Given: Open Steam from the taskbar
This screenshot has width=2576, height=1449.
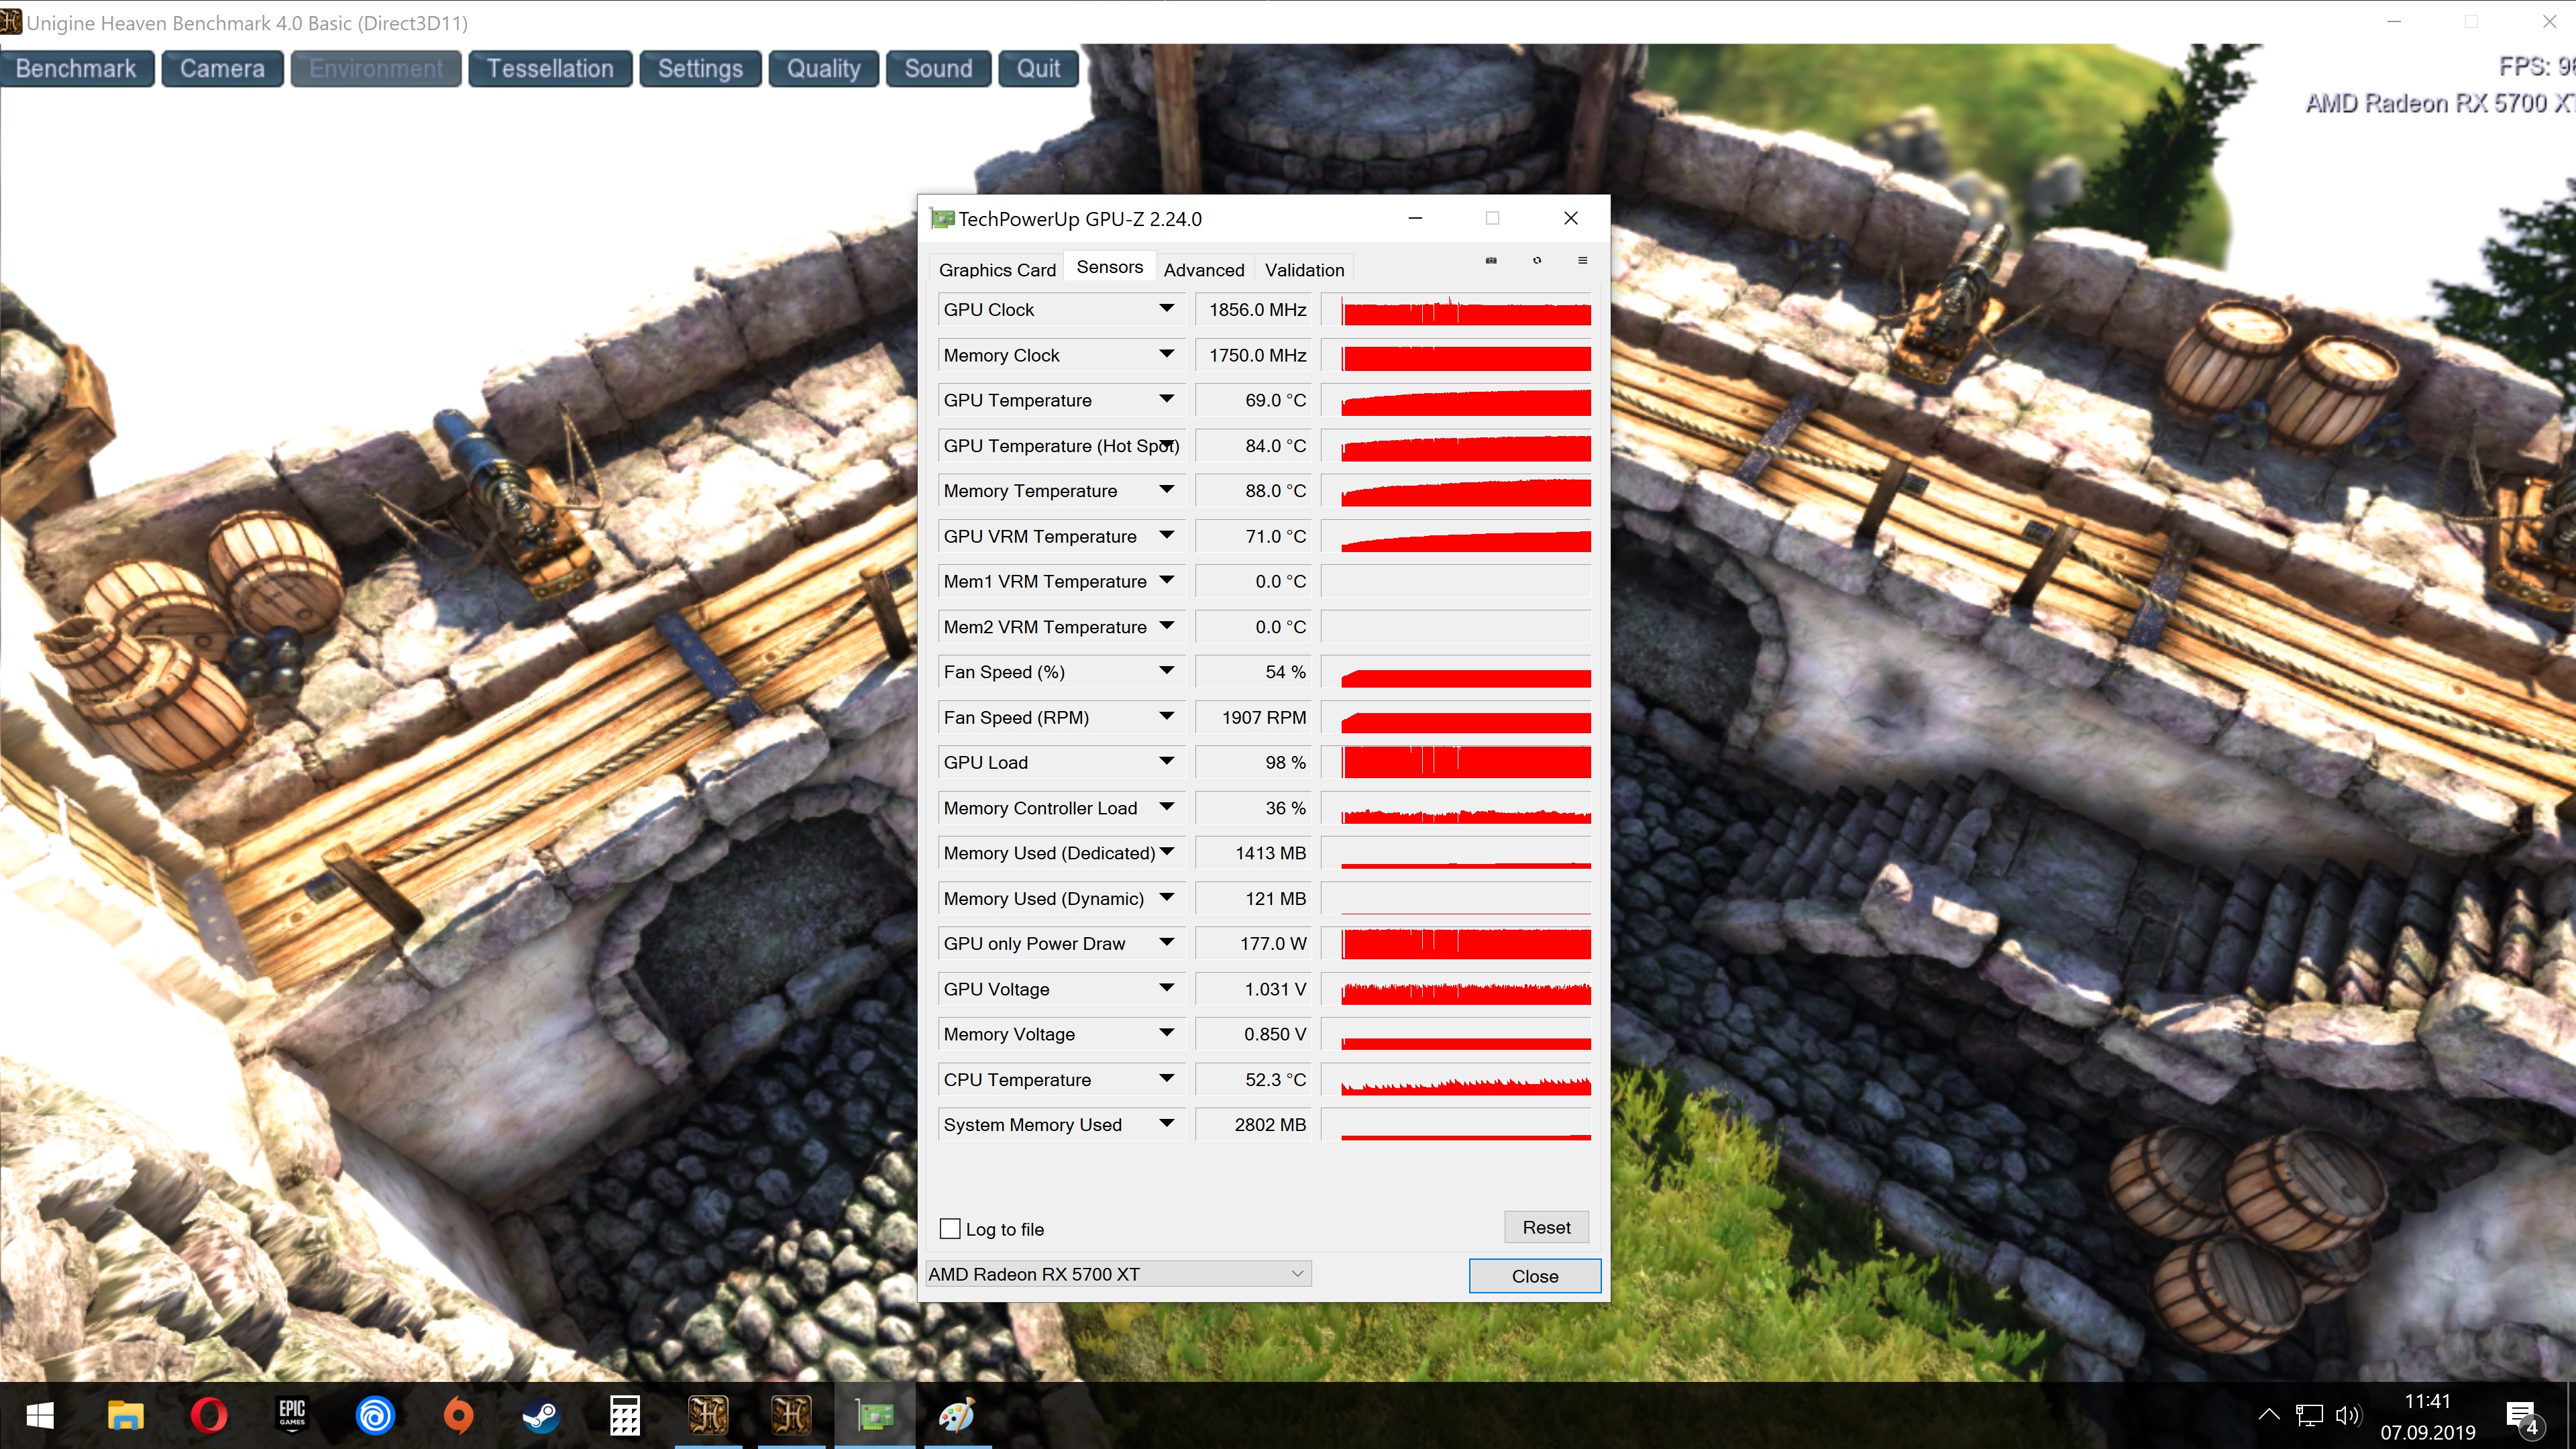Looking at the screenshot, I should (541, 1415).
